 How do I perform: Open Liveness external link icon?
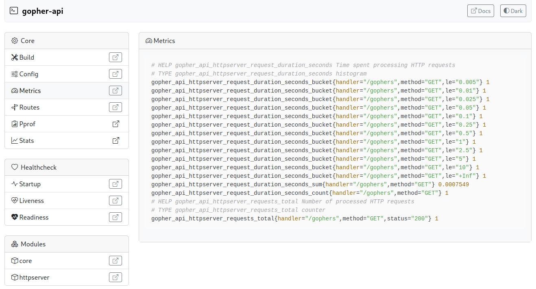pyautogui.click(x=115, y=201)
